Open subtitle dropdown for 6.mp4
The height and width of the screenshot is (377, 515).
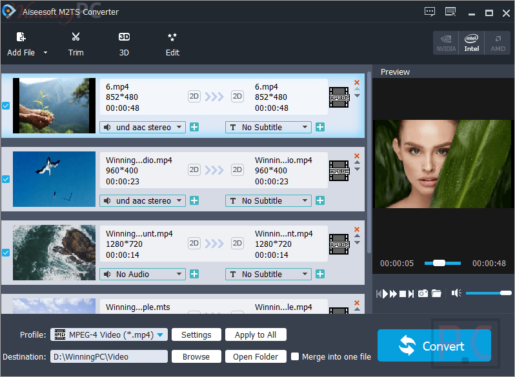click(268, 128)
